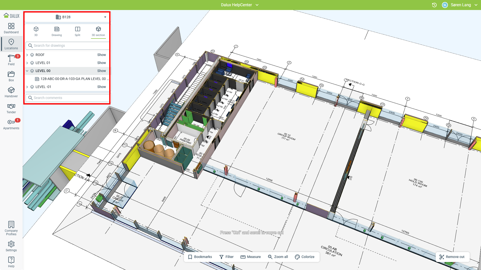Show the LEVEL -01 drawings

pos(101,87)
